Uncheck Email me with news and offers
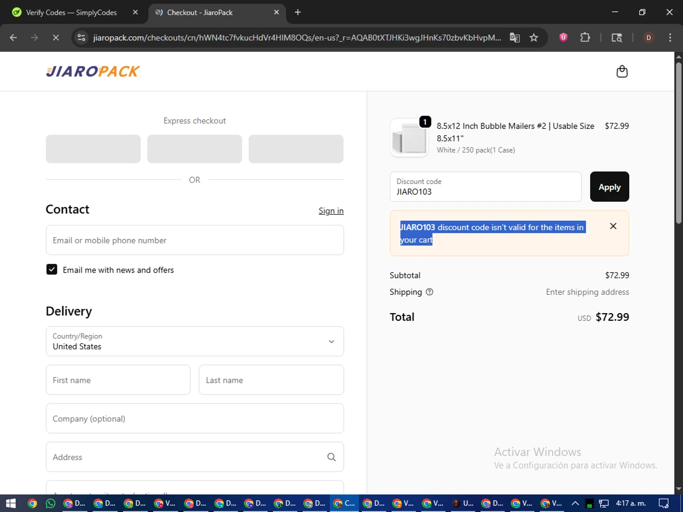The image size is (683, 512). click(x=52, y=270)
